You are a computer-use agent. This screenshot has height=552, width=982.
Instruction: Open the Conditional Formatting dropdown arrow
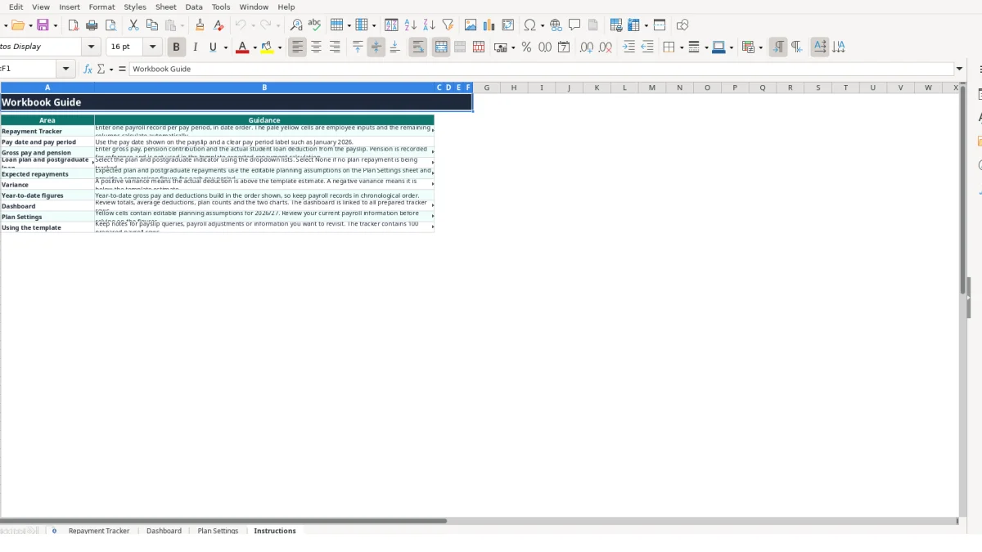point(760,47)
